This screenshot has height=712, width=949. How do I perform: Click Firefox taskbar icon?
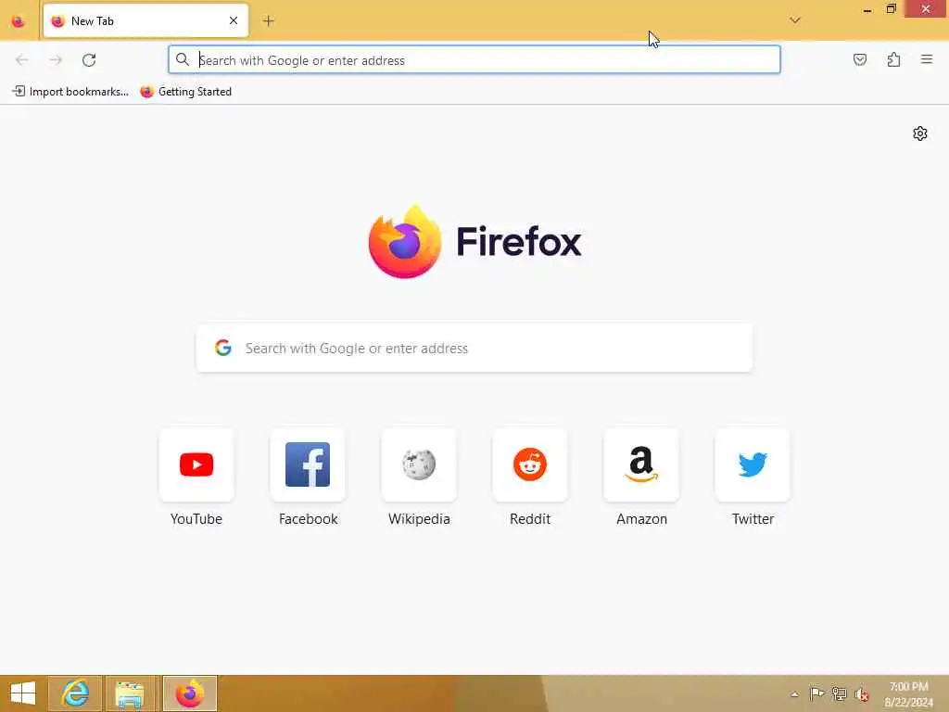coord(189,693)
